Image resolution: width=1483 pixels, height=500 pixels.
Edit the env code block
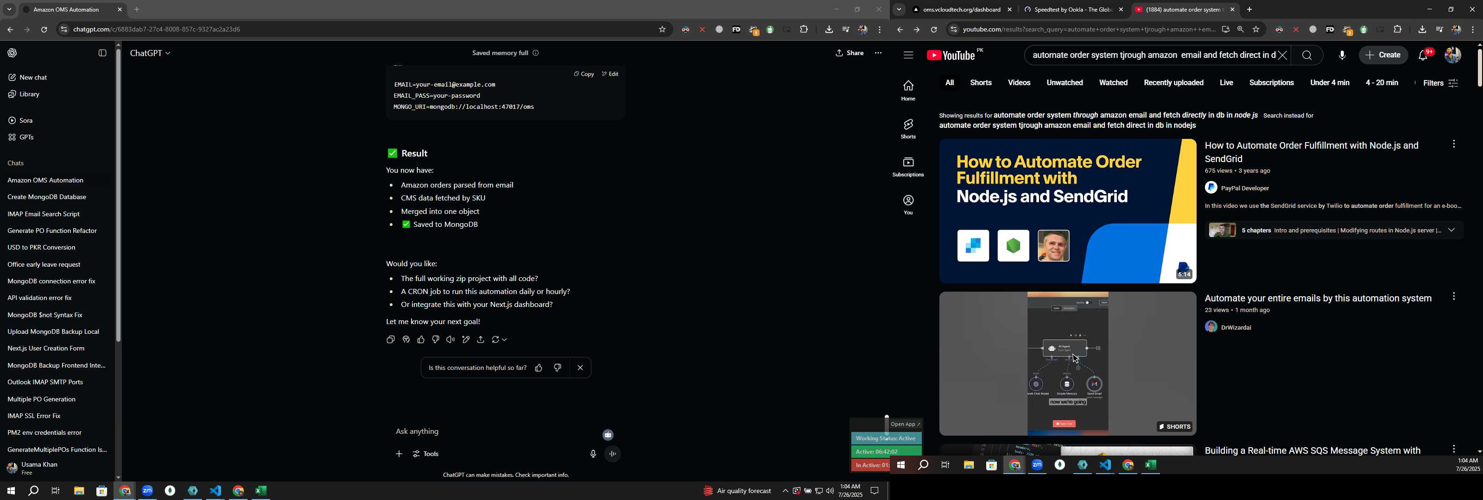(610, 74)
